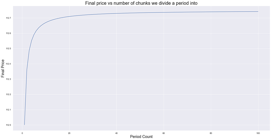This screenshot has width=271, height=140.
Task: Click the lowest starting point of the curve
Action: pos(24,125)
